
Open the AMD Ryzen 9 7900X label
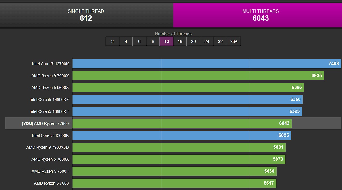point(50,76)
